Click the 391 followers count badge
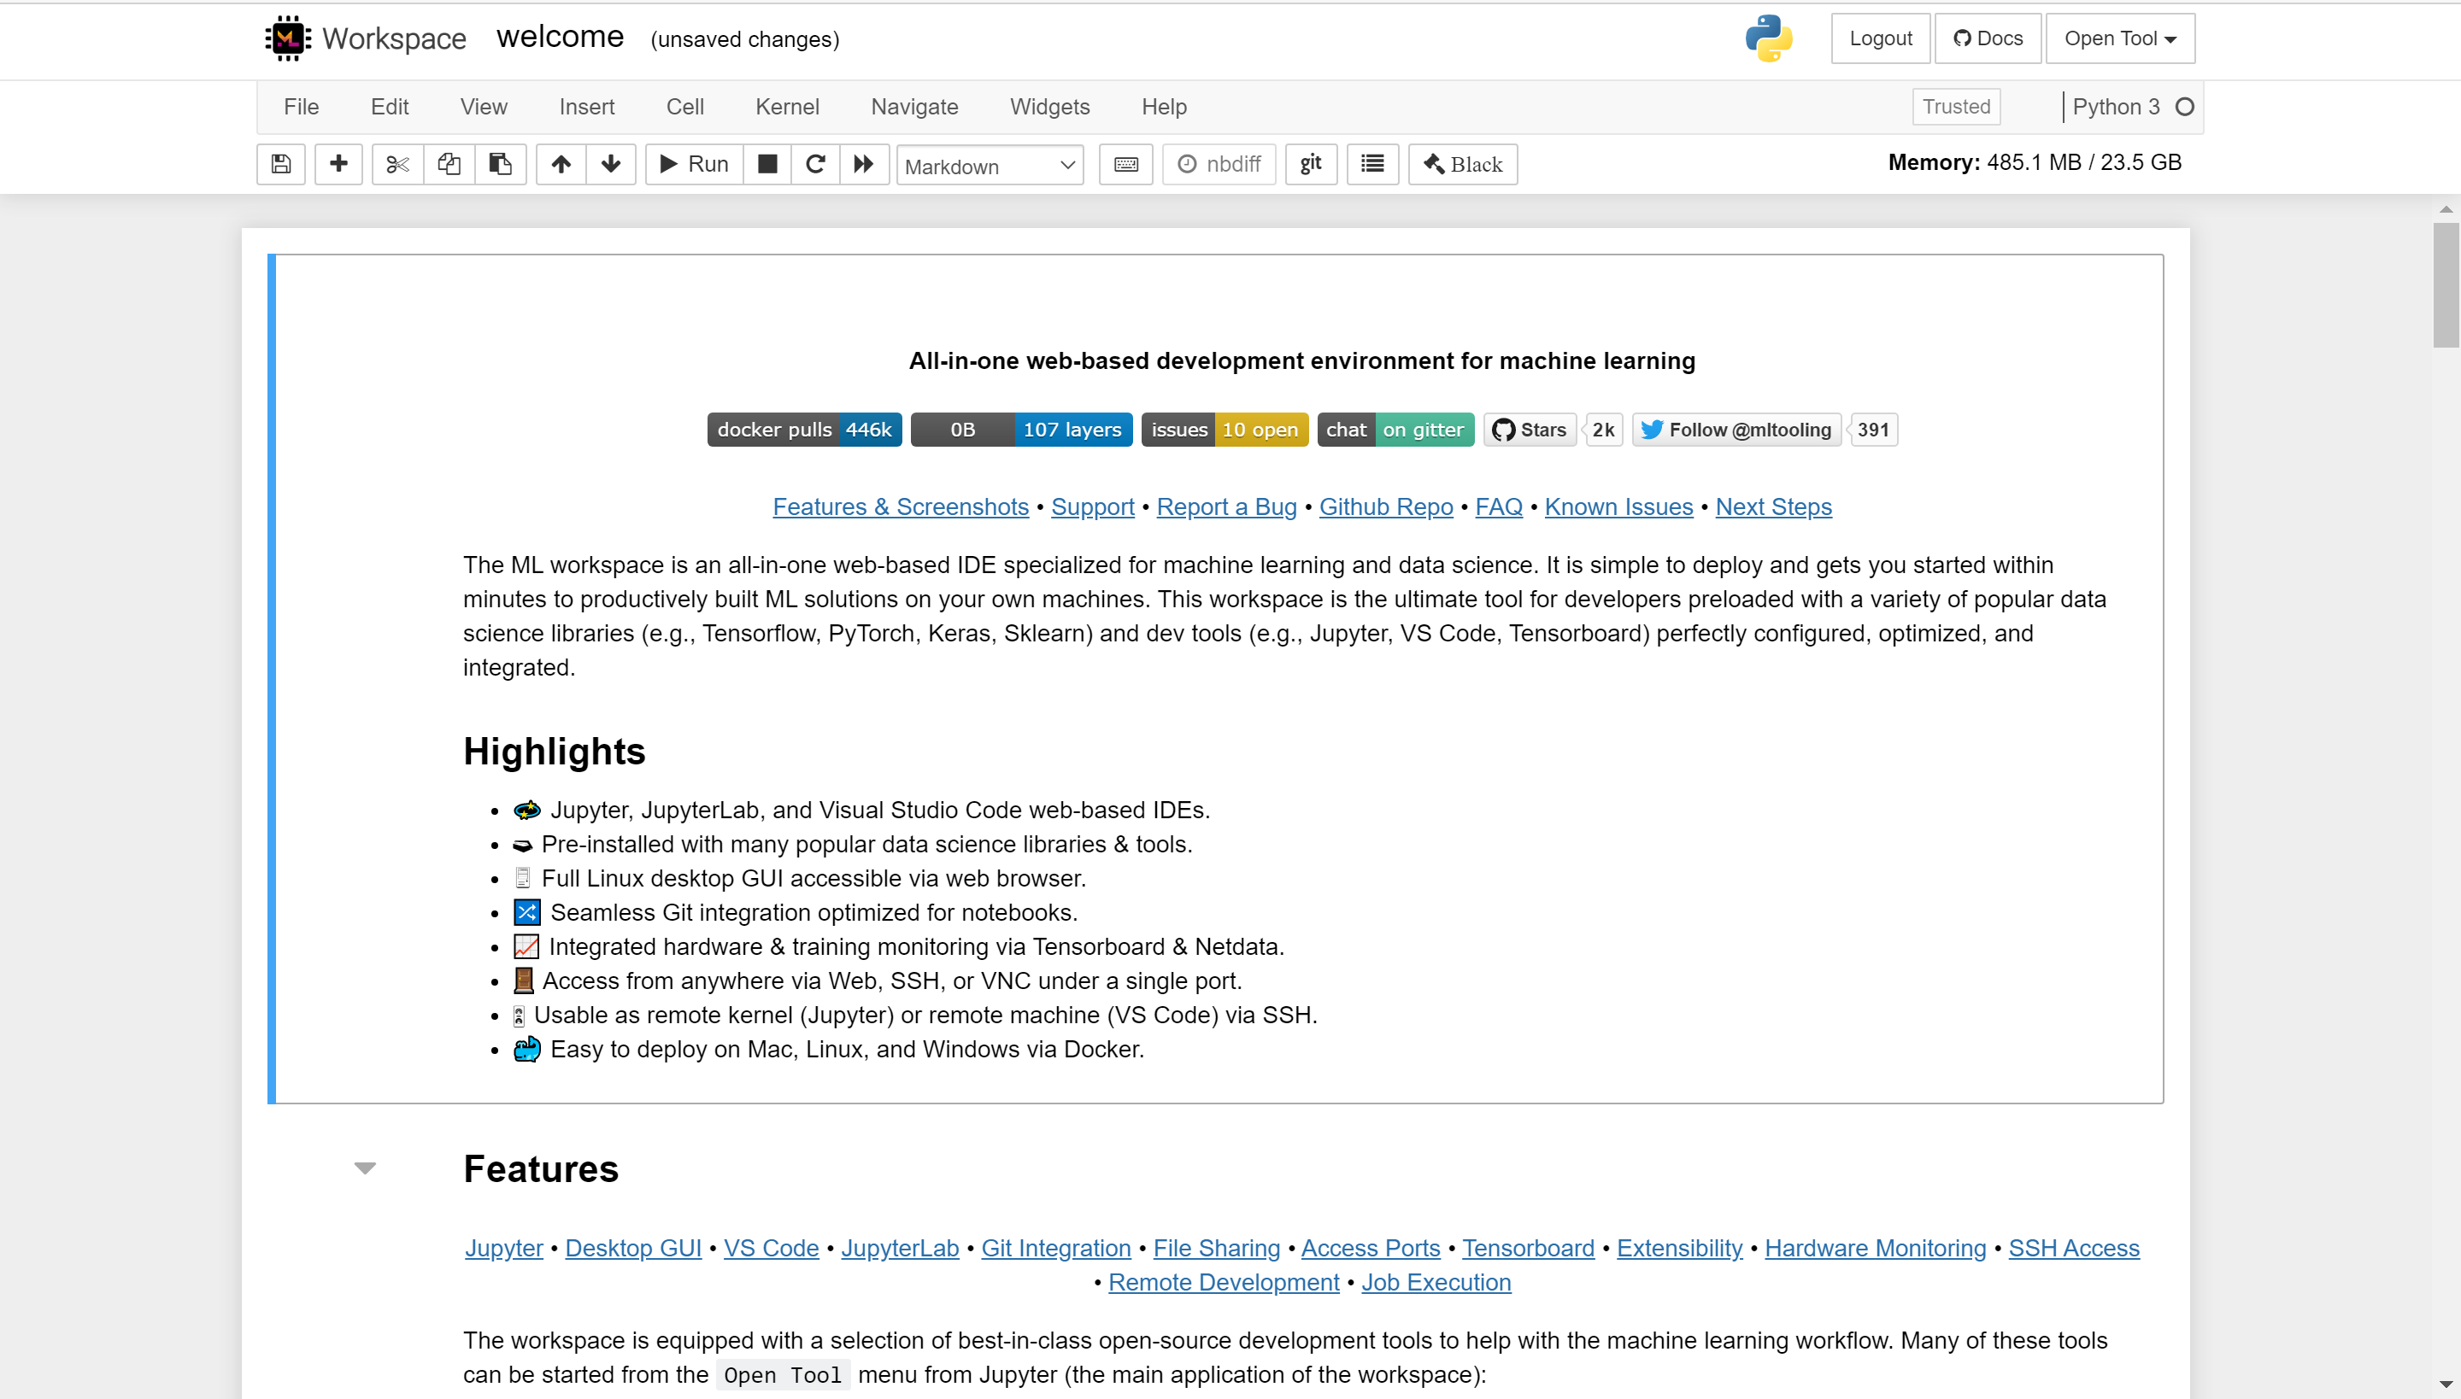The width and height of the screenshot is (2461, 1399). (1874, 430)
